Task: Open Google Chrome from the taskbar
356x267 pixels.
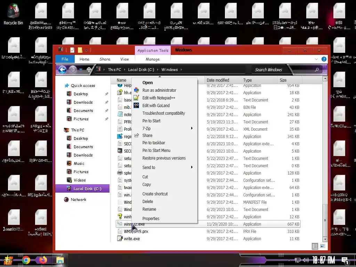Action: point(26,260)
